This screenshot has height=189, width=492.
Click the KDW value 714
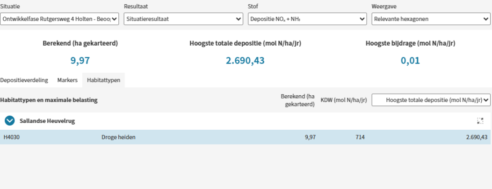[360, 137]
